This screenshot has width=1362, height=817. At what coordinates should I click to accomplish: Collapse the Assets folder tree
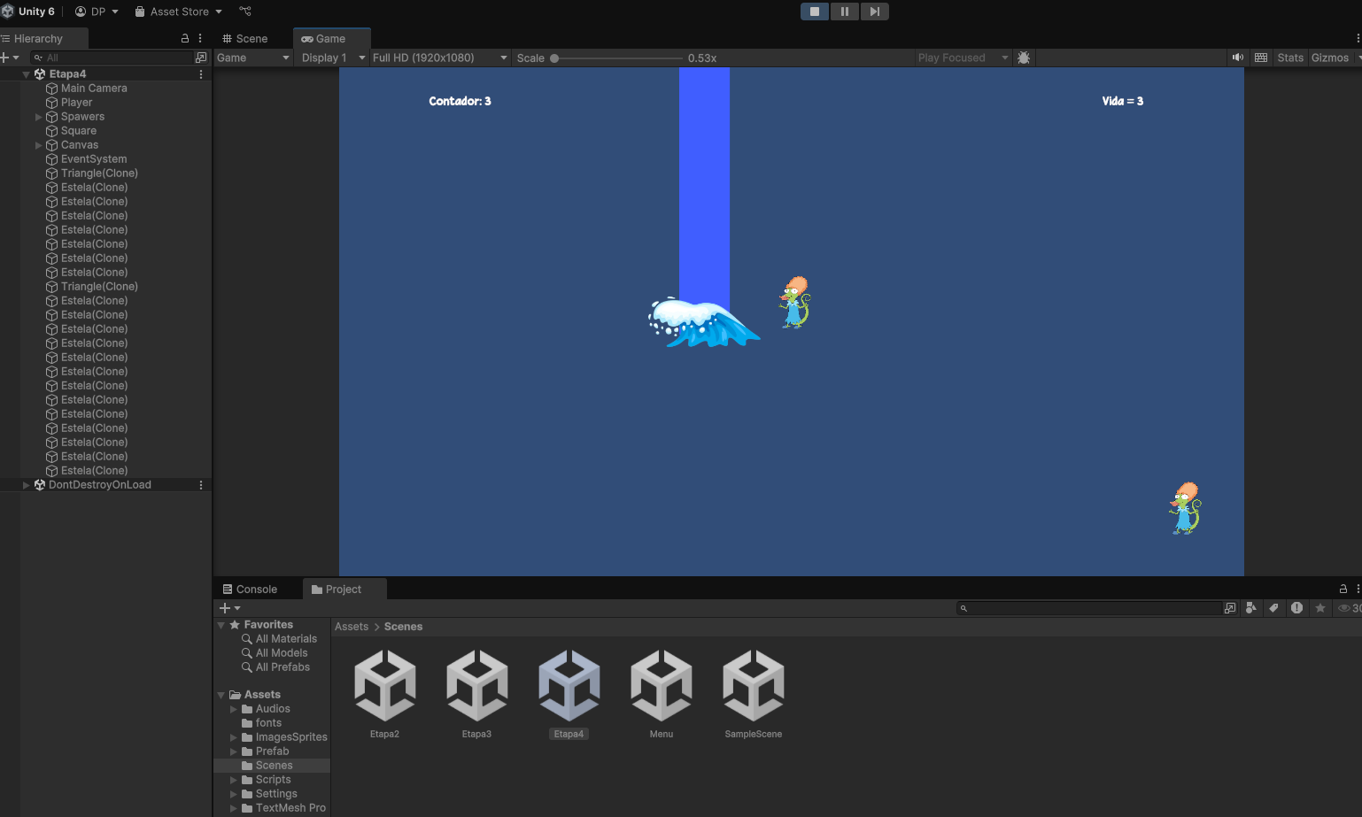click(221, 695)
